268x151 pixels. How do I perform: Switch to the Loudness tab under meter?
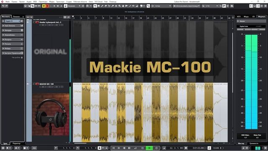(254, 143)
